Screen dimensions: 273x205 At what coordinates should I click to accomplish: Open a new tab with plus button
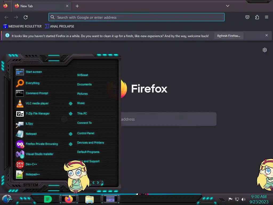click(77, 6)
